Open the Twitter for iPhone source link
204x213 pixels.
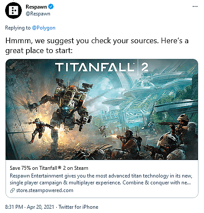tap(79, 207)
